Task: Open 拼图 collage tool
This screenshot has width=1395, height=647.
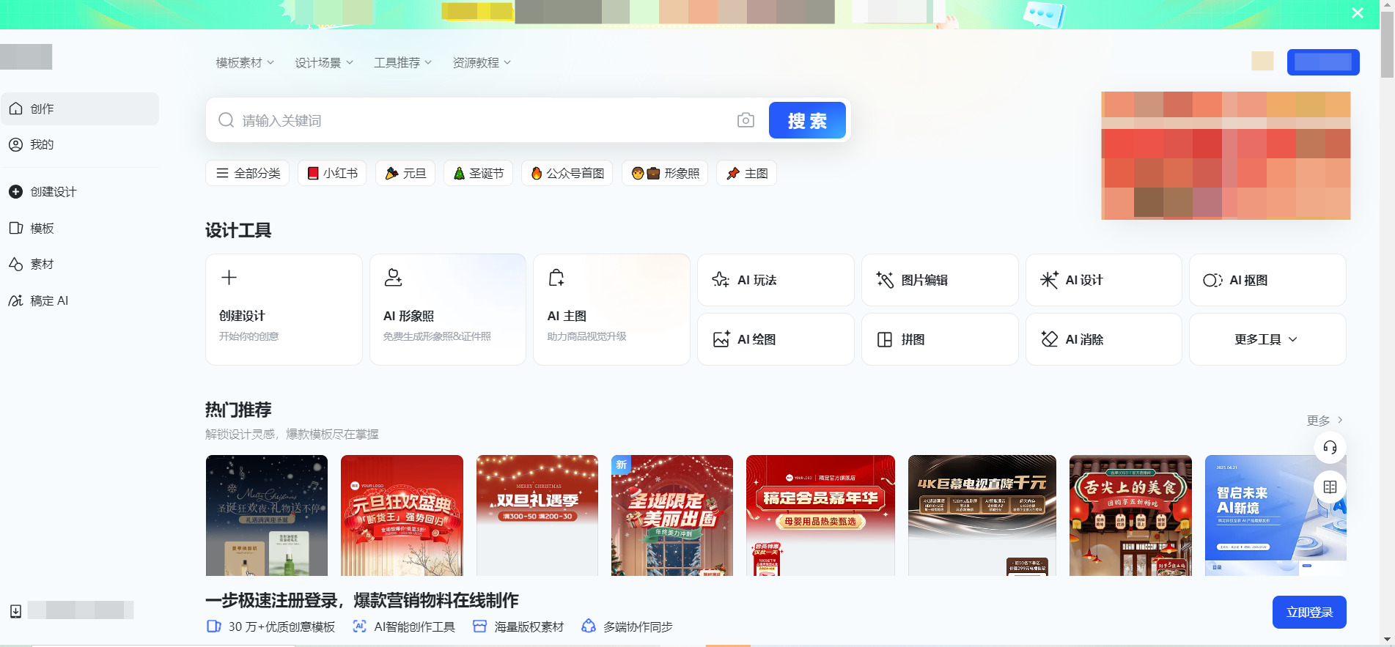Action: coord(940,339)
